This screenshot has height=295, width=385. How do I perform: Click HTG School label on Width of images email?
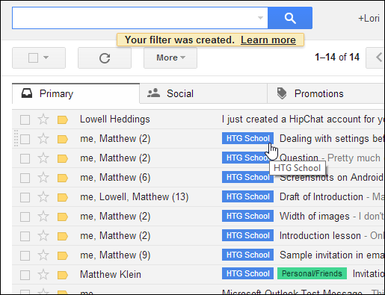247,216
